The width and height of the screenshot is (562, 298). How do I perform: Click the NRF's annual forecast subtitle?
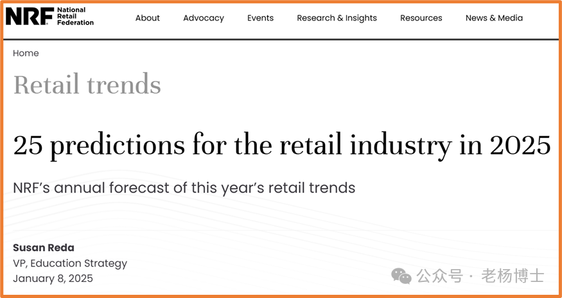pos(184,188)
